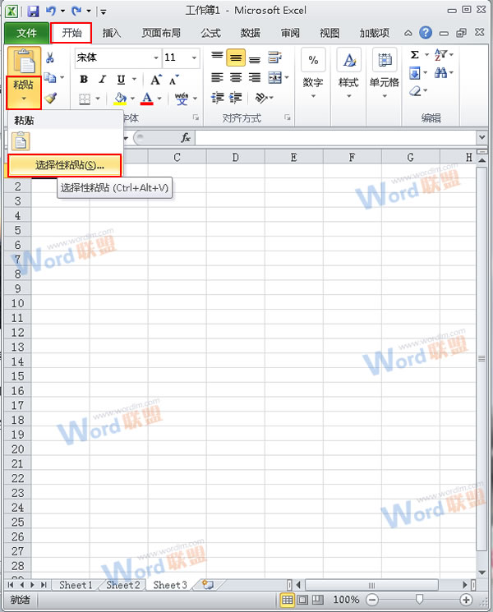Open the Help question mark icon

tap(425, 33)
